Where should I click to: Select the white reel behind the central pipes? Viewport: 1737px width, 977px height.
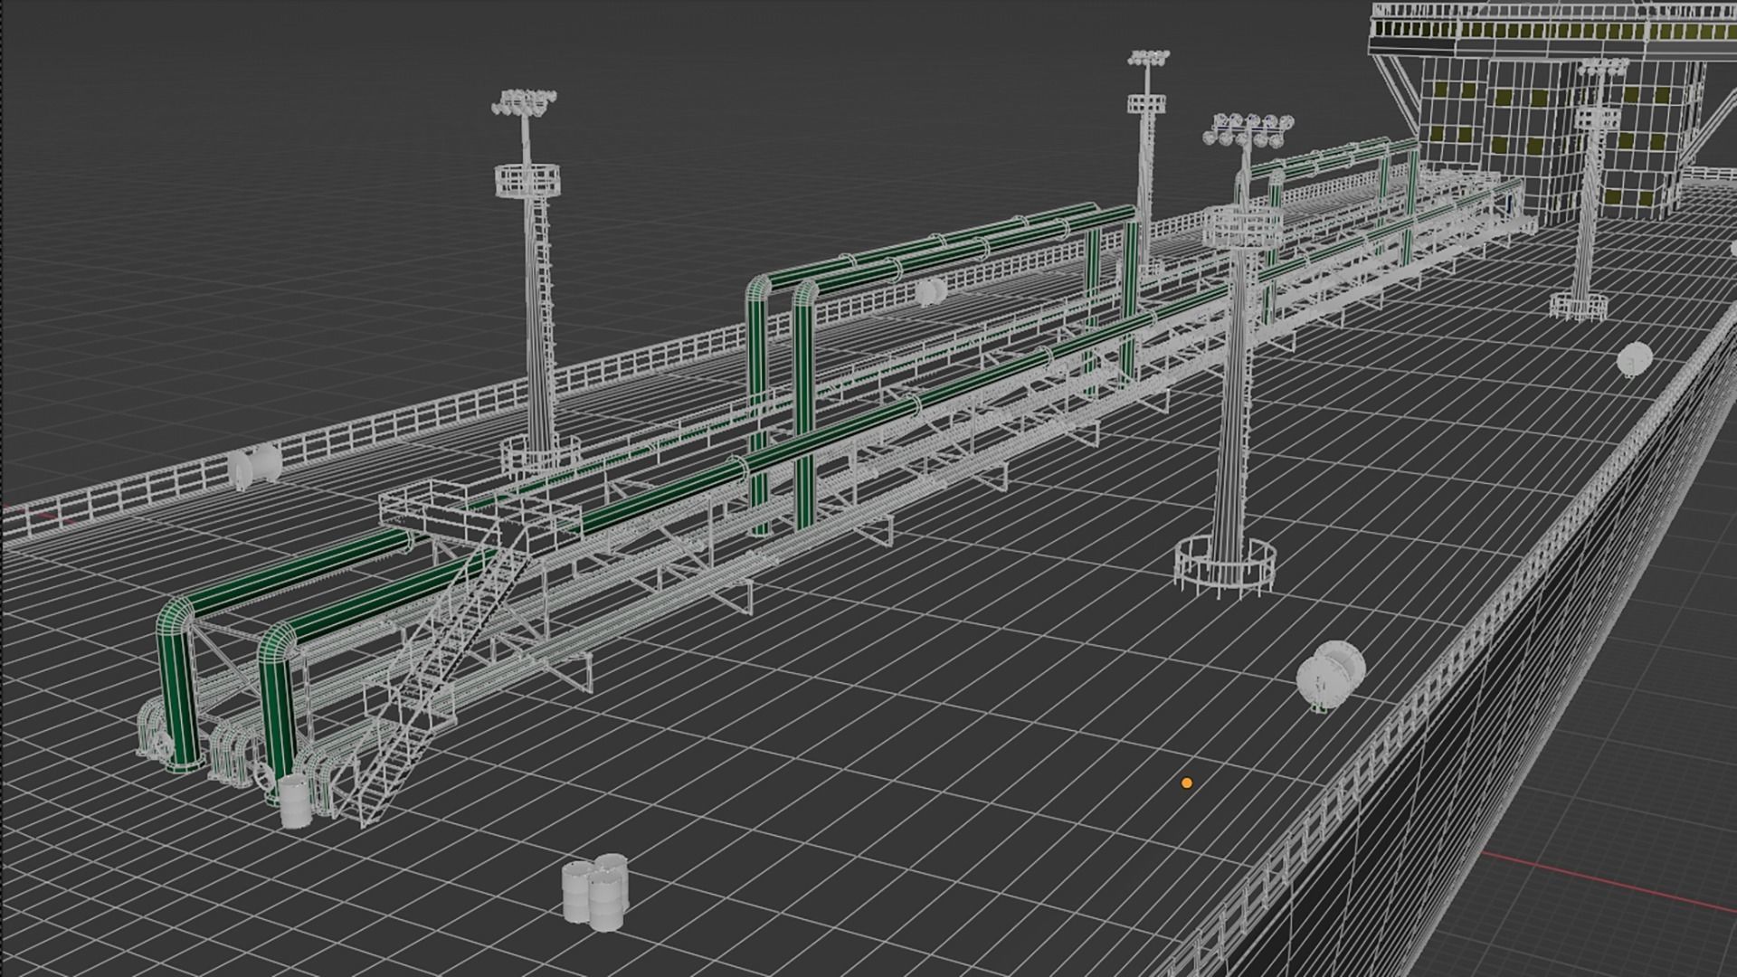(x=930, y=291)
